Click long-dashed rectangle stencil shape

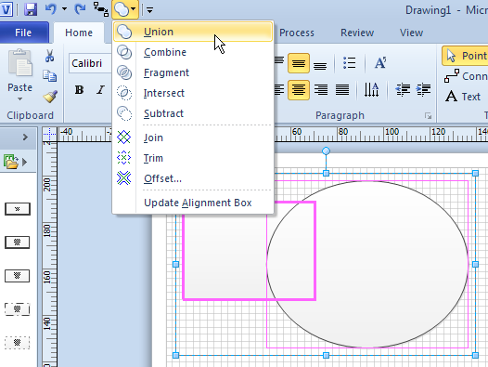[18, 309]
